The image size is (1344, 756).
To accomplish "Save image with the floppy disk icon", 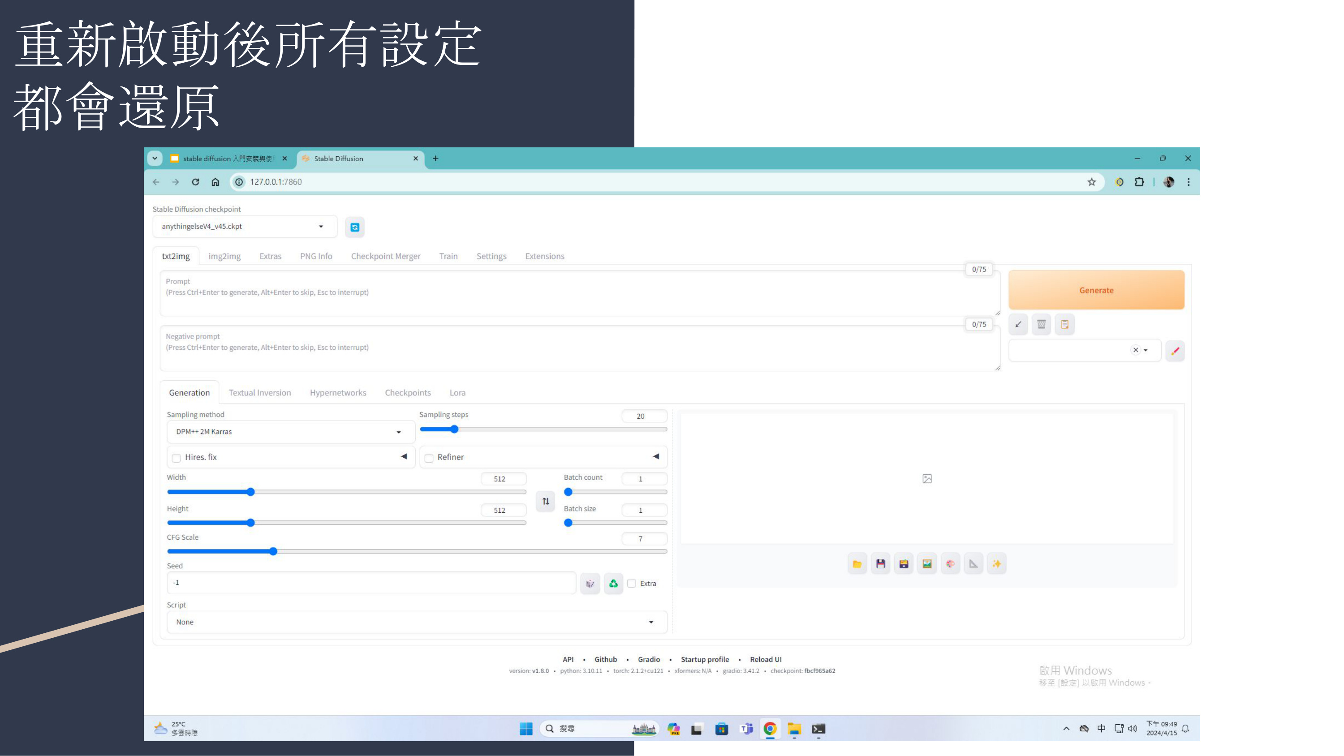I will pos(881,563).
